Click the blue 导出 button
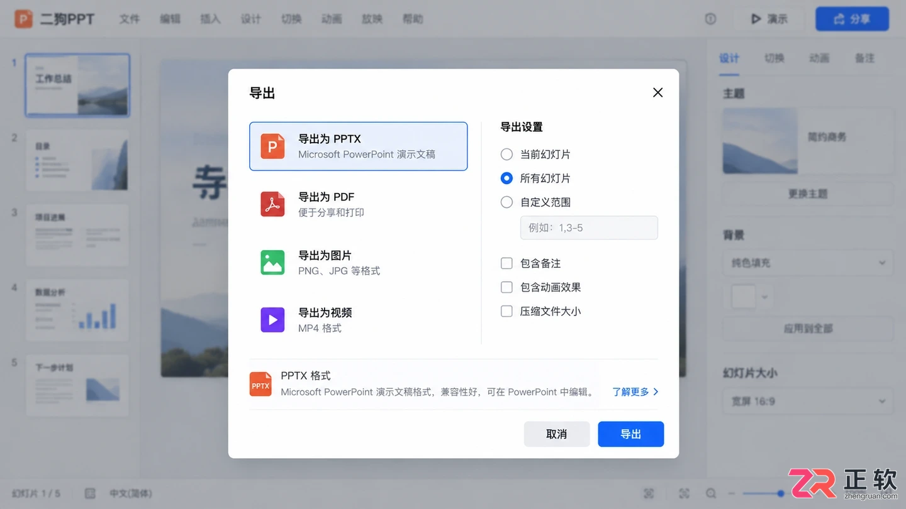 tap(630, 434)
